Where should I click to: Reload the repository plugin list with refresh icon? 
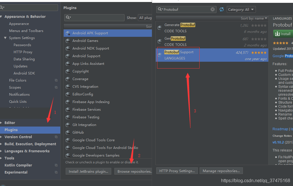pyautogui.click(x=222, y=9)
